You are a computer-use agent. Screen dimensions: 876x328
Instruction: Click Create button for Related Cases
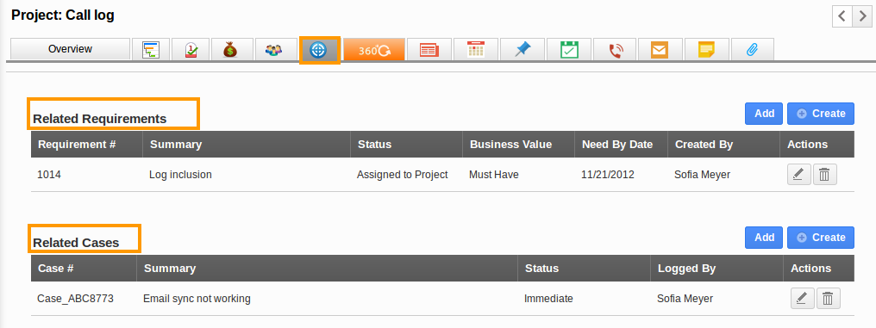[x=821, y=237]
